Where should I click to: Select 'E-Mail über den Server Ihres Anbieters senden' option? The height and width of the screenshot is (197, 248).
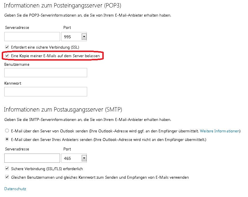coord(7,139)
